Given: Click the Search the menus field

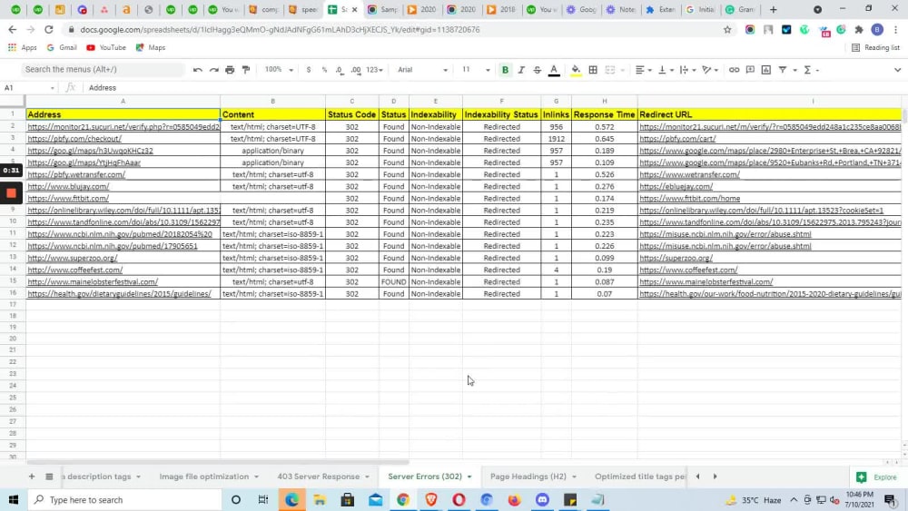Looking at the screenshot, I should pyautogui.click(x=103, y=70).
